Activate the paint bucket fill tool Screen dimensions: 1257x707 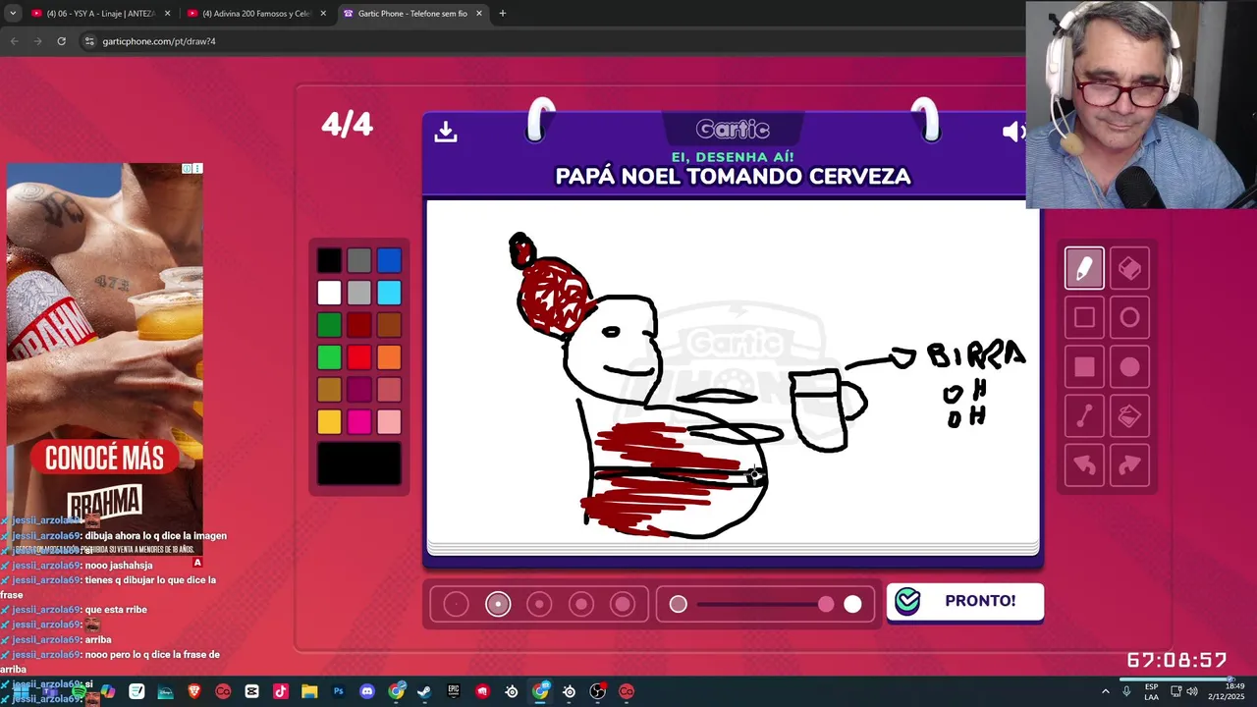point(1129,416)
